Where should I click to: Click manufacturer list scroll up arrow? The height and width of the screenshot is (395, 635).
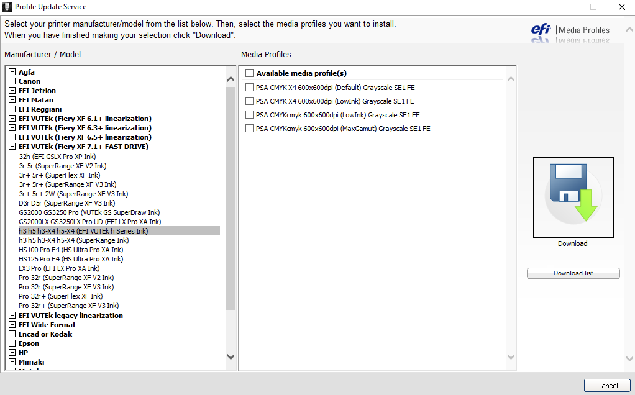pyautogui.click(x=231, y=79)
